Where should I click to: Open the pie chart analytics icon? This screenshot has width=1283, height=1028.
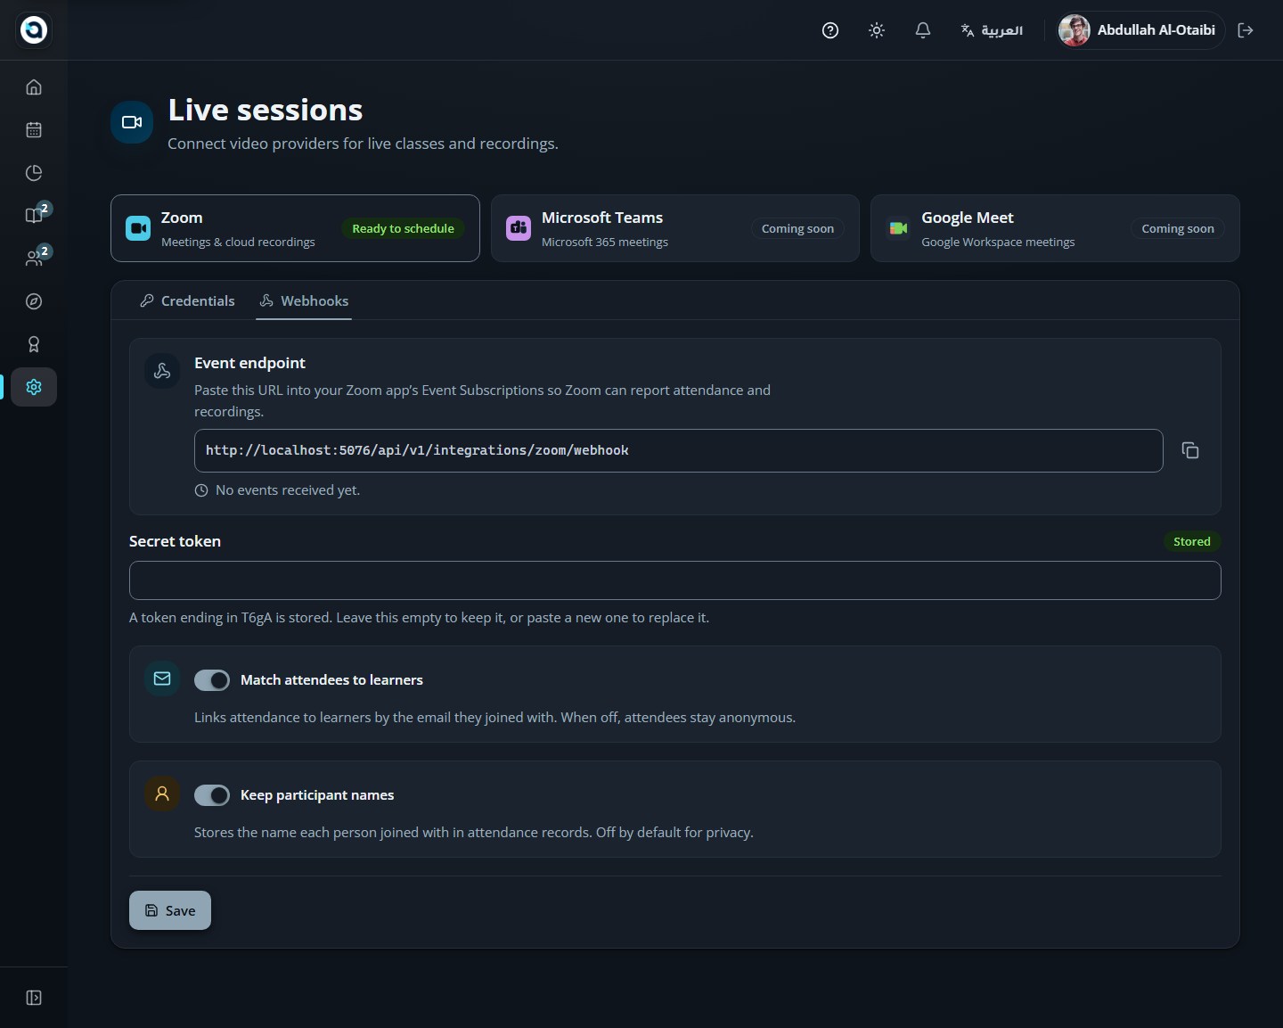[34, 173]
